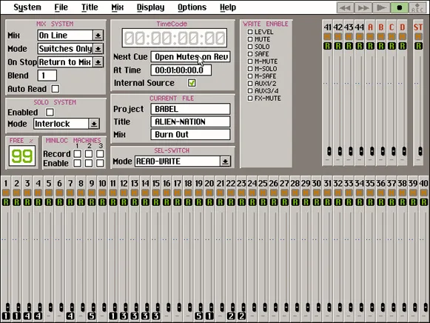430x323 pixels.
Task: Open the Options menu
Action: (x=192, y=7)
